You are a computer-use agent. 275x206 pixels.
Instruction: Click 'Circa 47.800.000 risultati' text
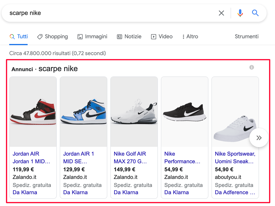[x=40, y=53]
